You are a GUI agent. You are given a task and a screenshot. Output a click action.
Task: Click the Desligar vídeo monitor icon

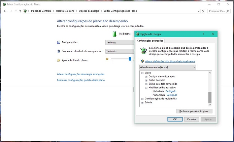point(59,42)
